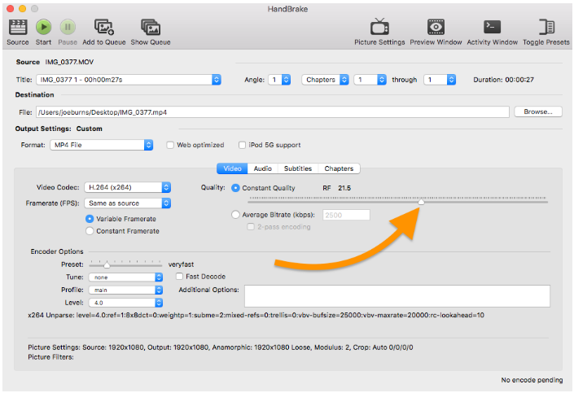This screenshot has width=574, height=393.
Task: Click the Average Bitrate 2500 field
Action: pyautogui.click(x=346, y=215)
